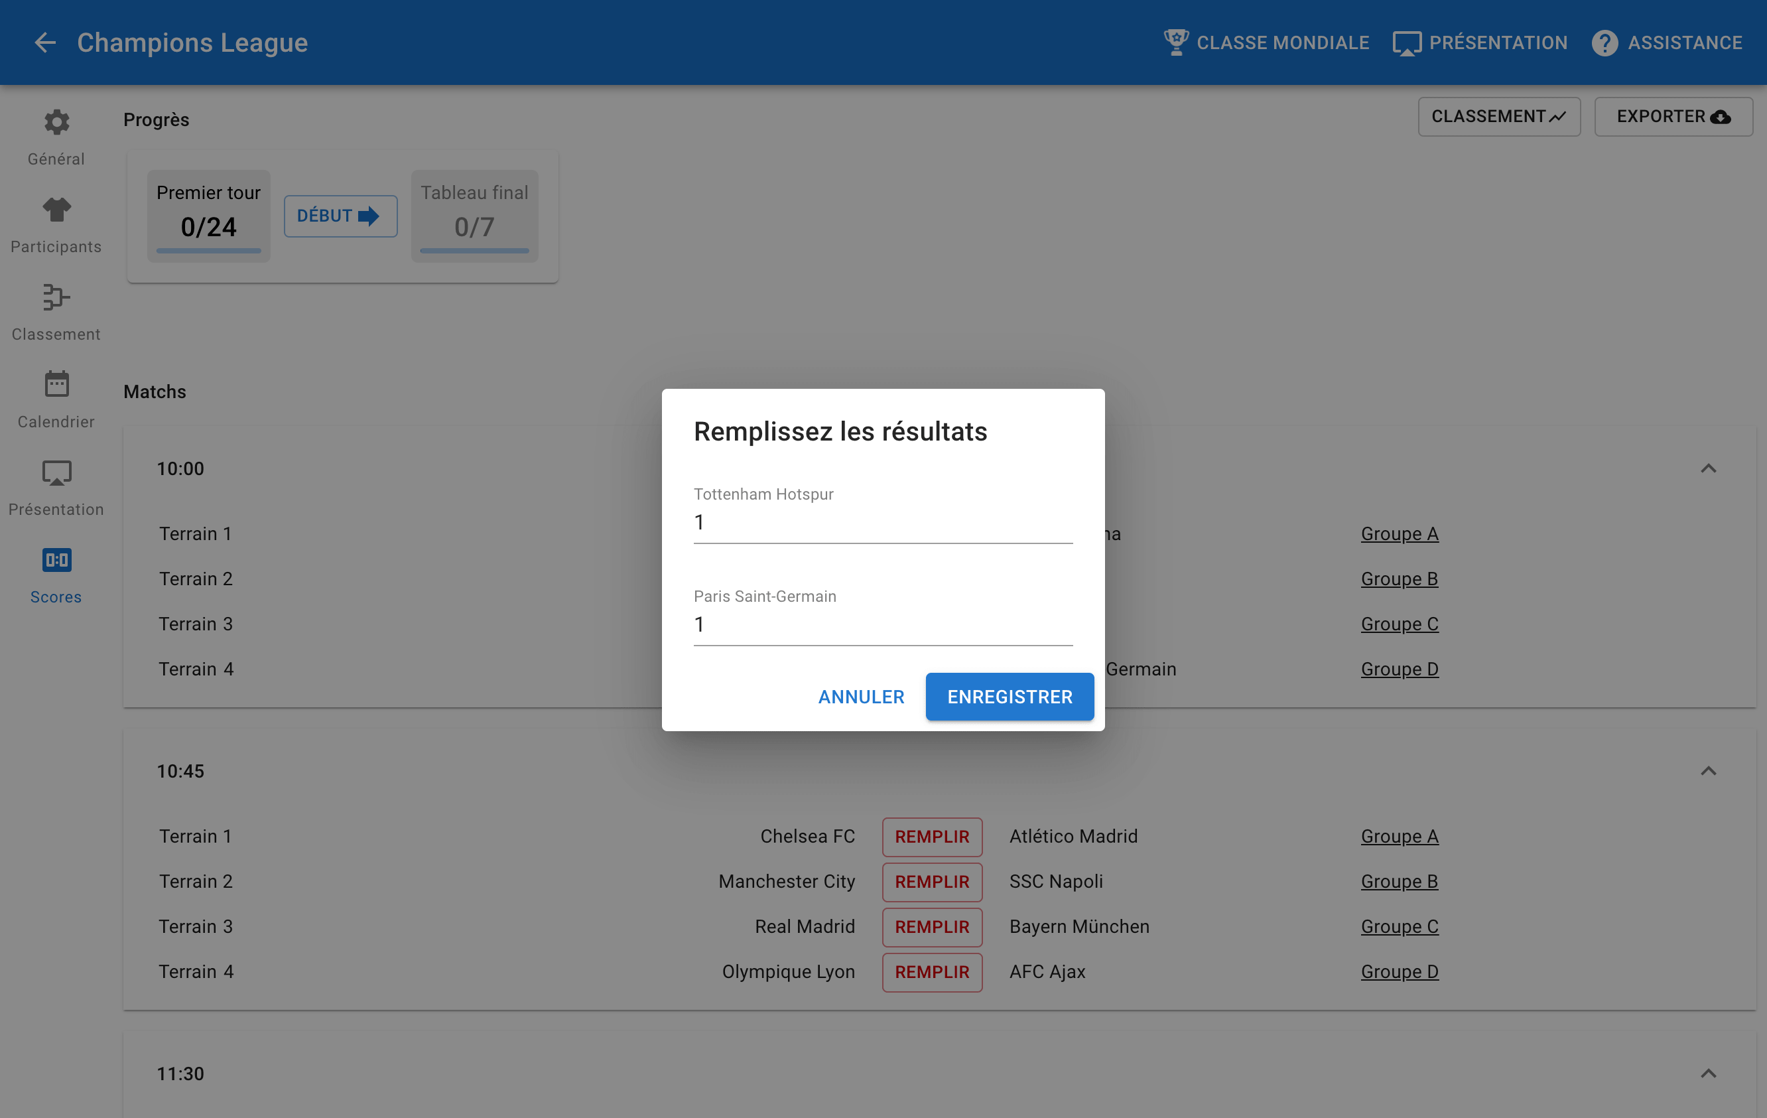
Task: Navigate back with the arrow icon
Action: coord(44,42)
